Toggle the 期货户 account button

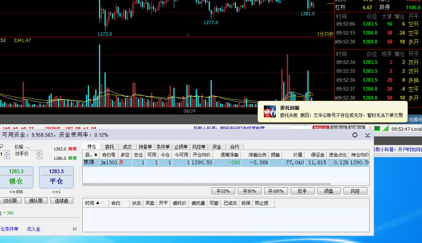(x=320, y=129)
